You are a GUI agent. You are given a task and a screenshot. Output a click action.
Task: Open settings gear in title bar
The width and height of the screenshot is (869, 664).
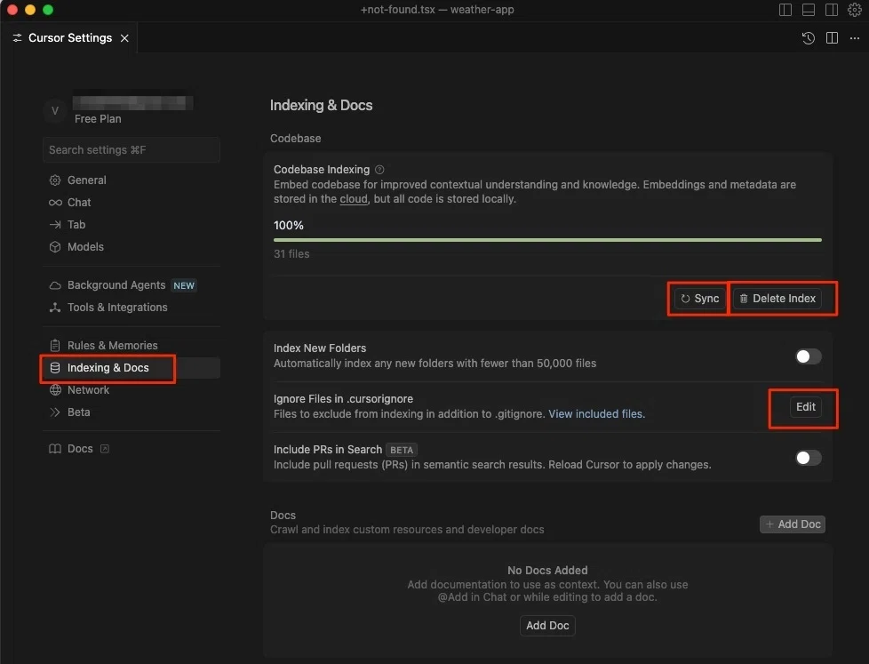855,10
